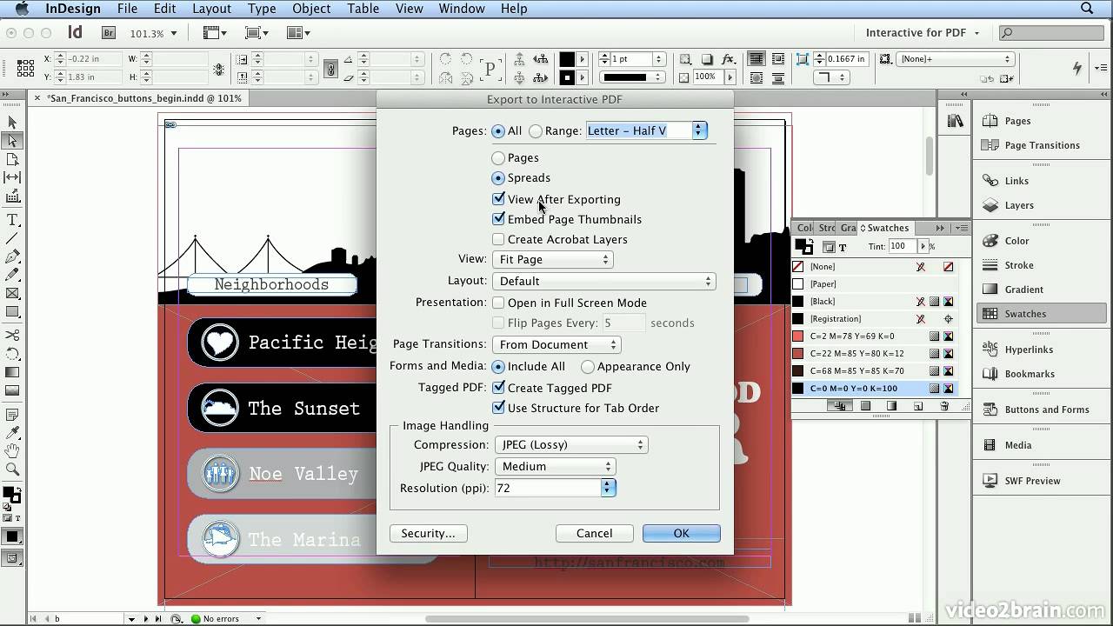
Task: Open the Range dropdown arrow
Action: click(x=698, y=130)
